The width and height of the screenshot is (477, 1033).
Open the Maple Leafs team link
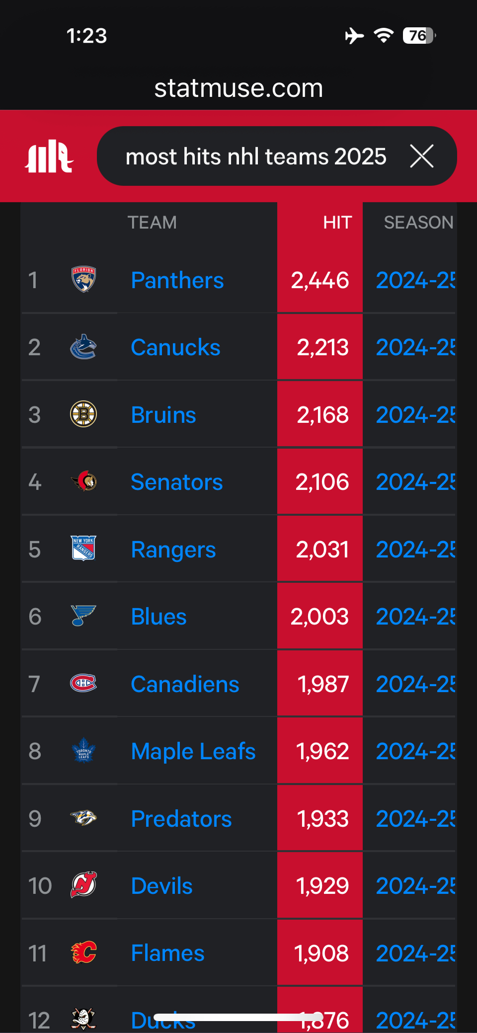[193, 751]
